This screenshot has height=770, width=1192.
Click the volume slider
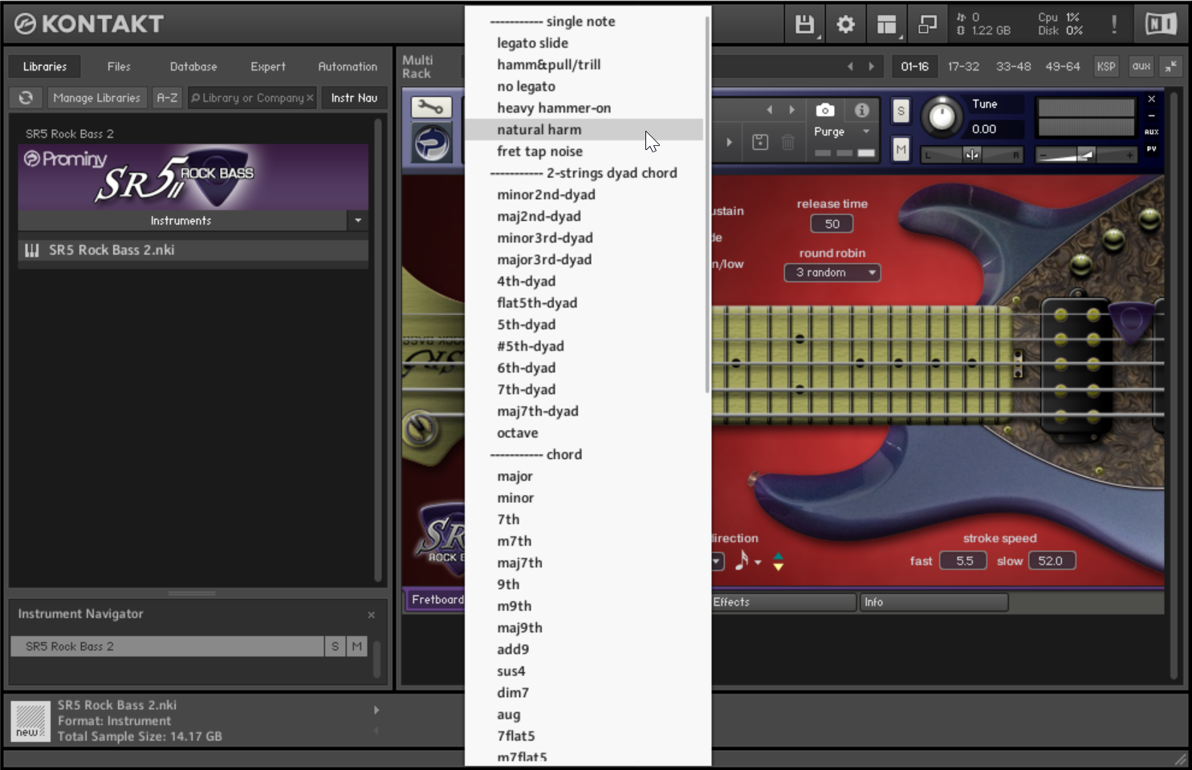tap(1086, 155)
